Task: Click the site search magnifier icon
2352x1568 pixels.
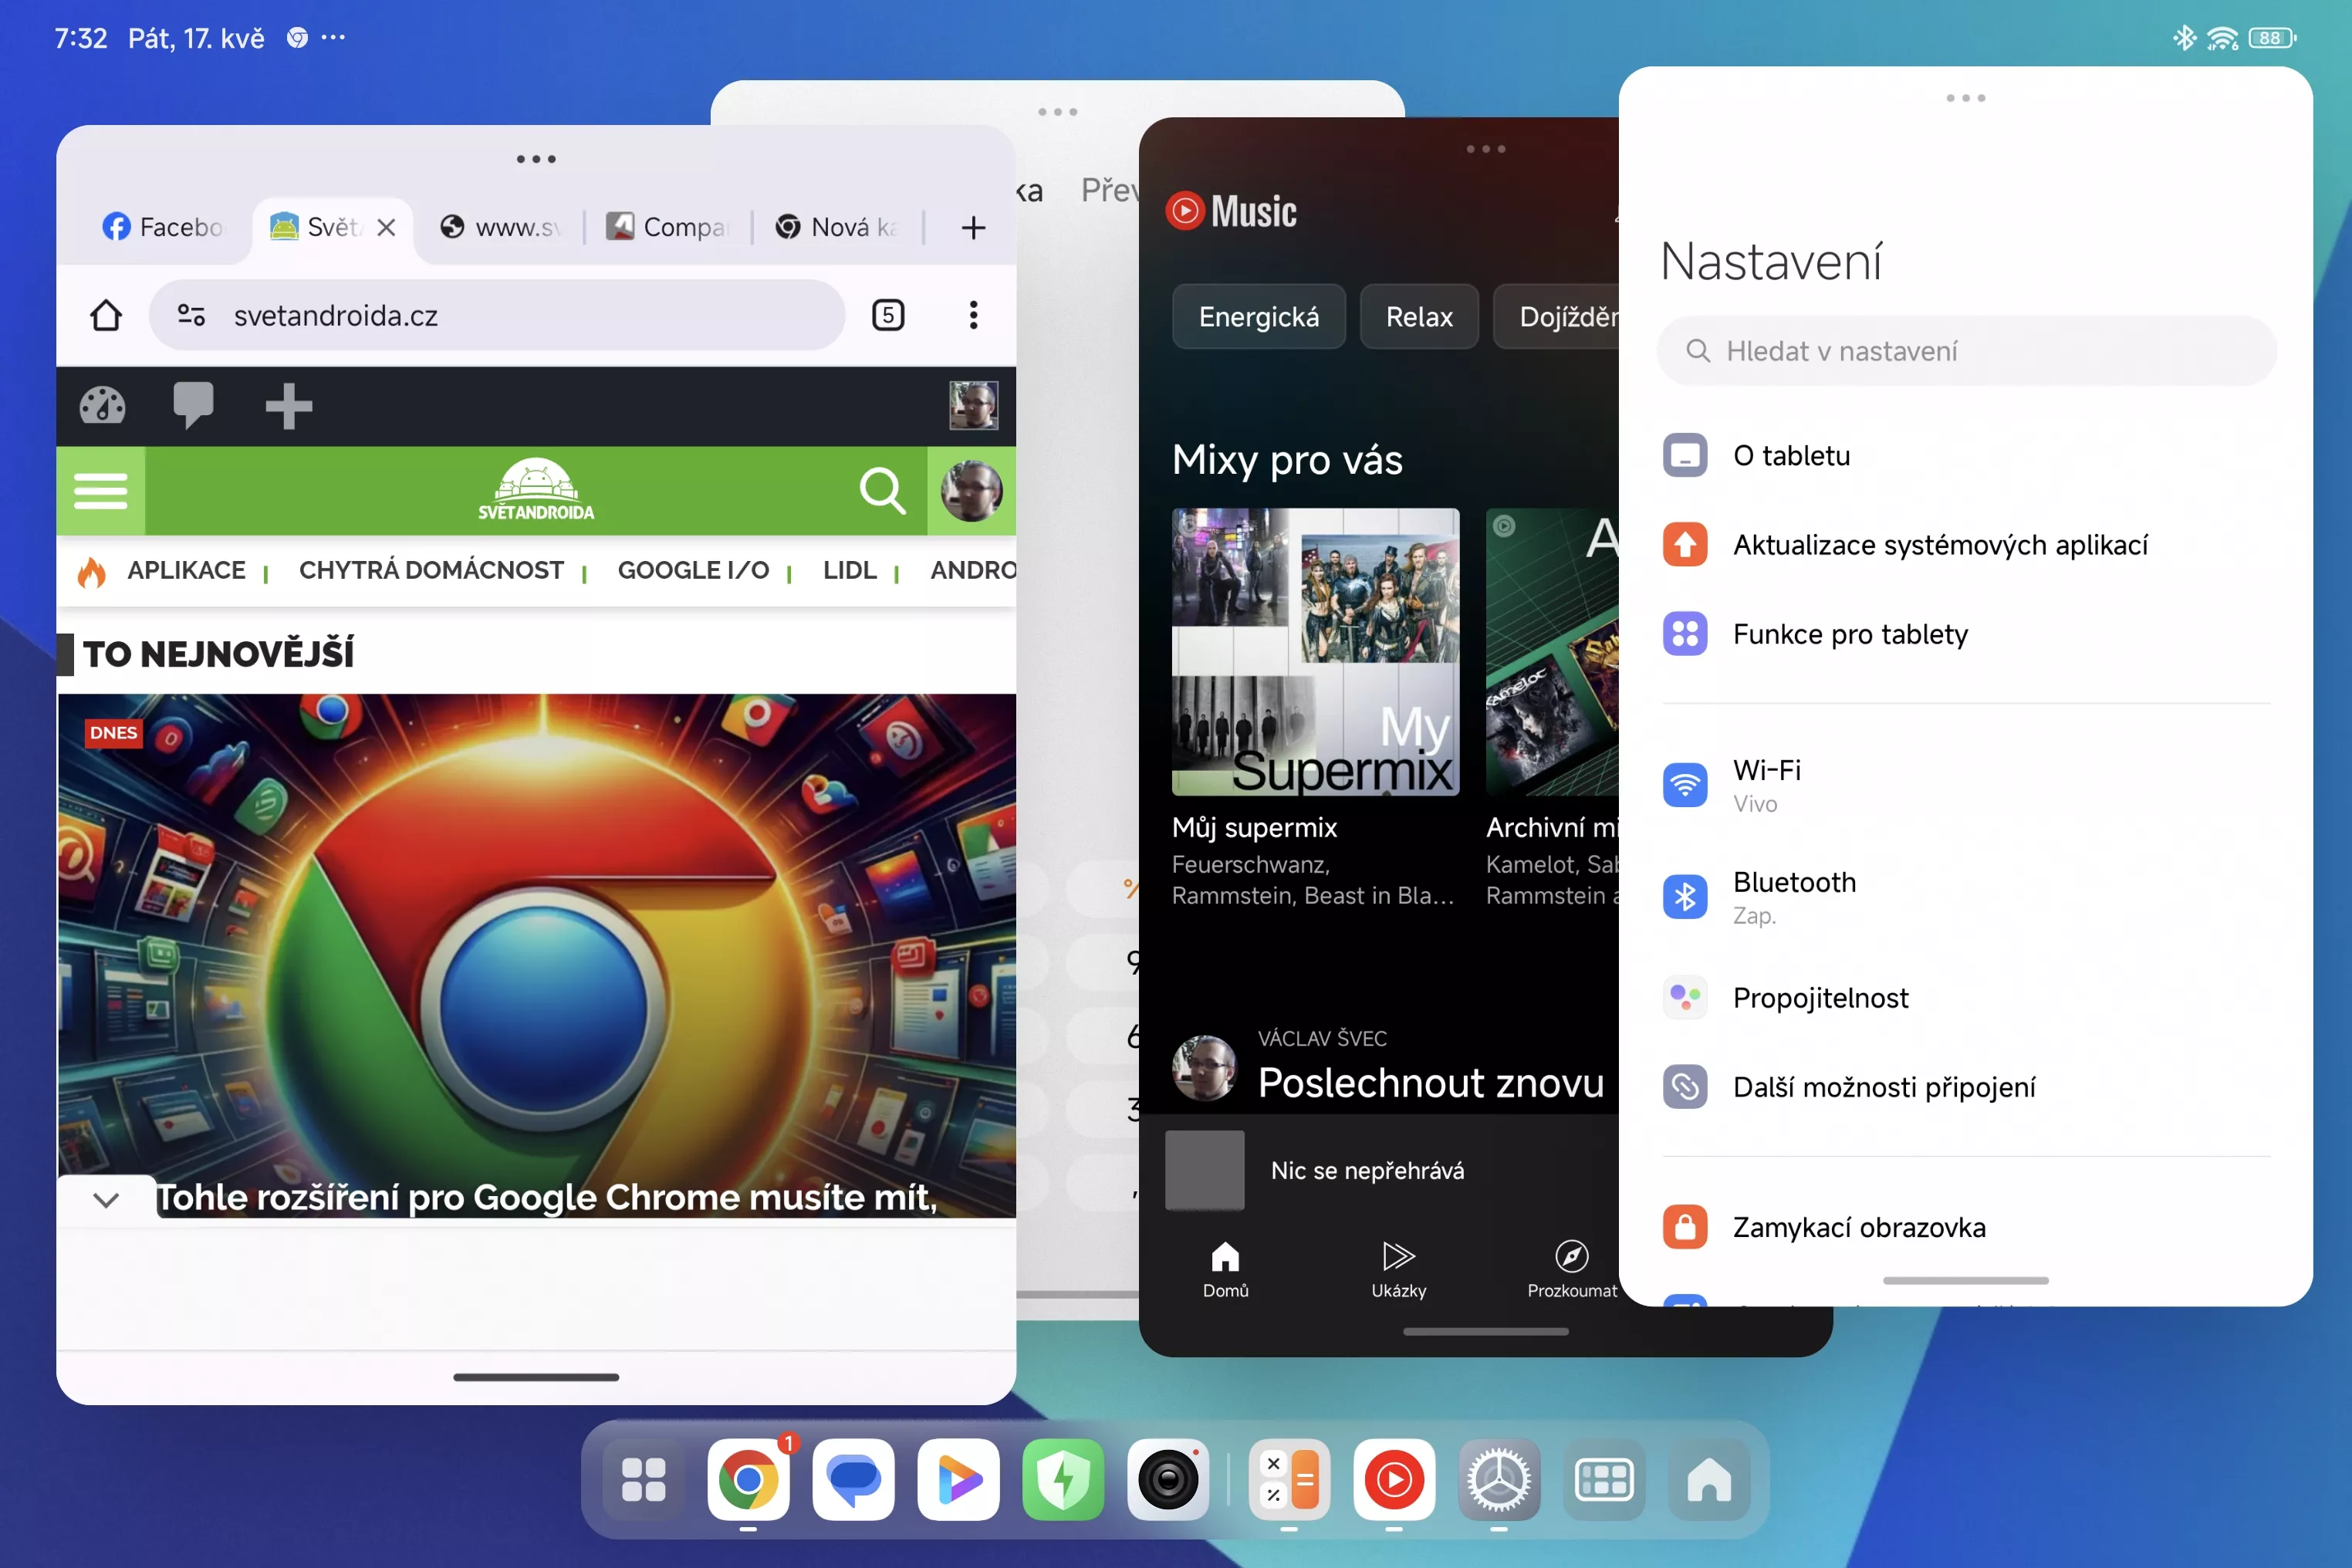Action: [882, 491]
